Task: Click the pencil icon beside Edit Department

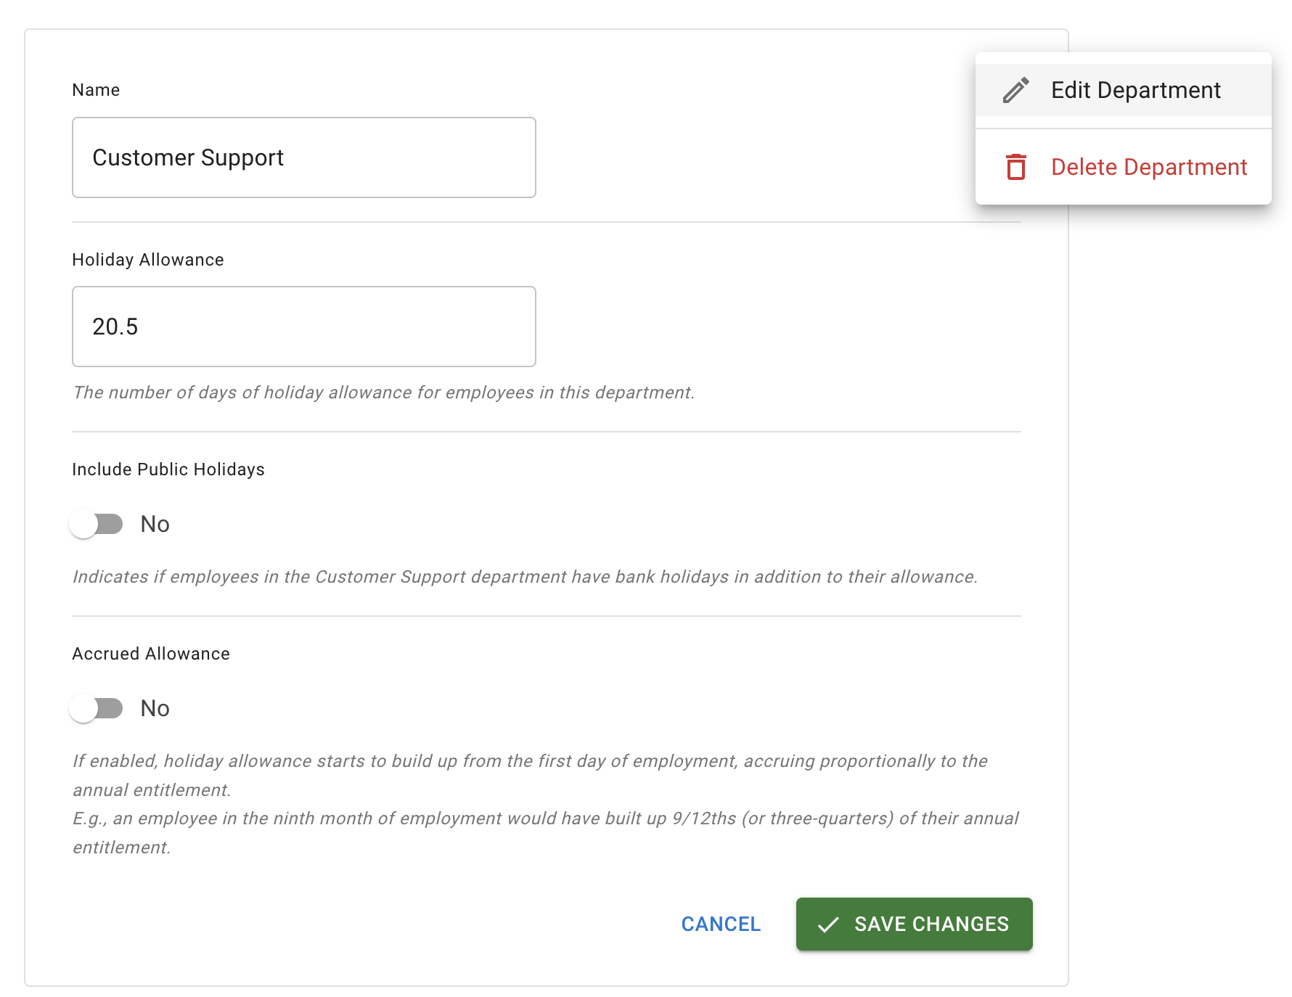Action: [x=1015, y=90]
